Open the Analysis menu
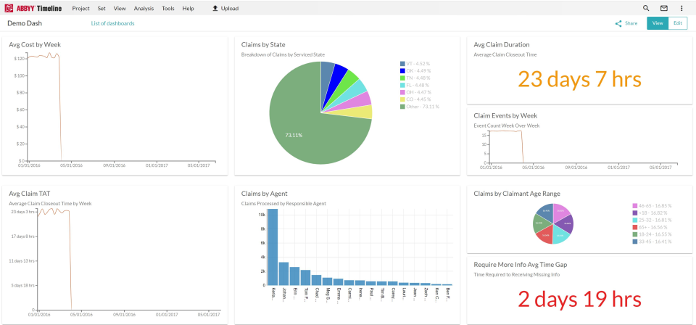 (x=144, y=8)
